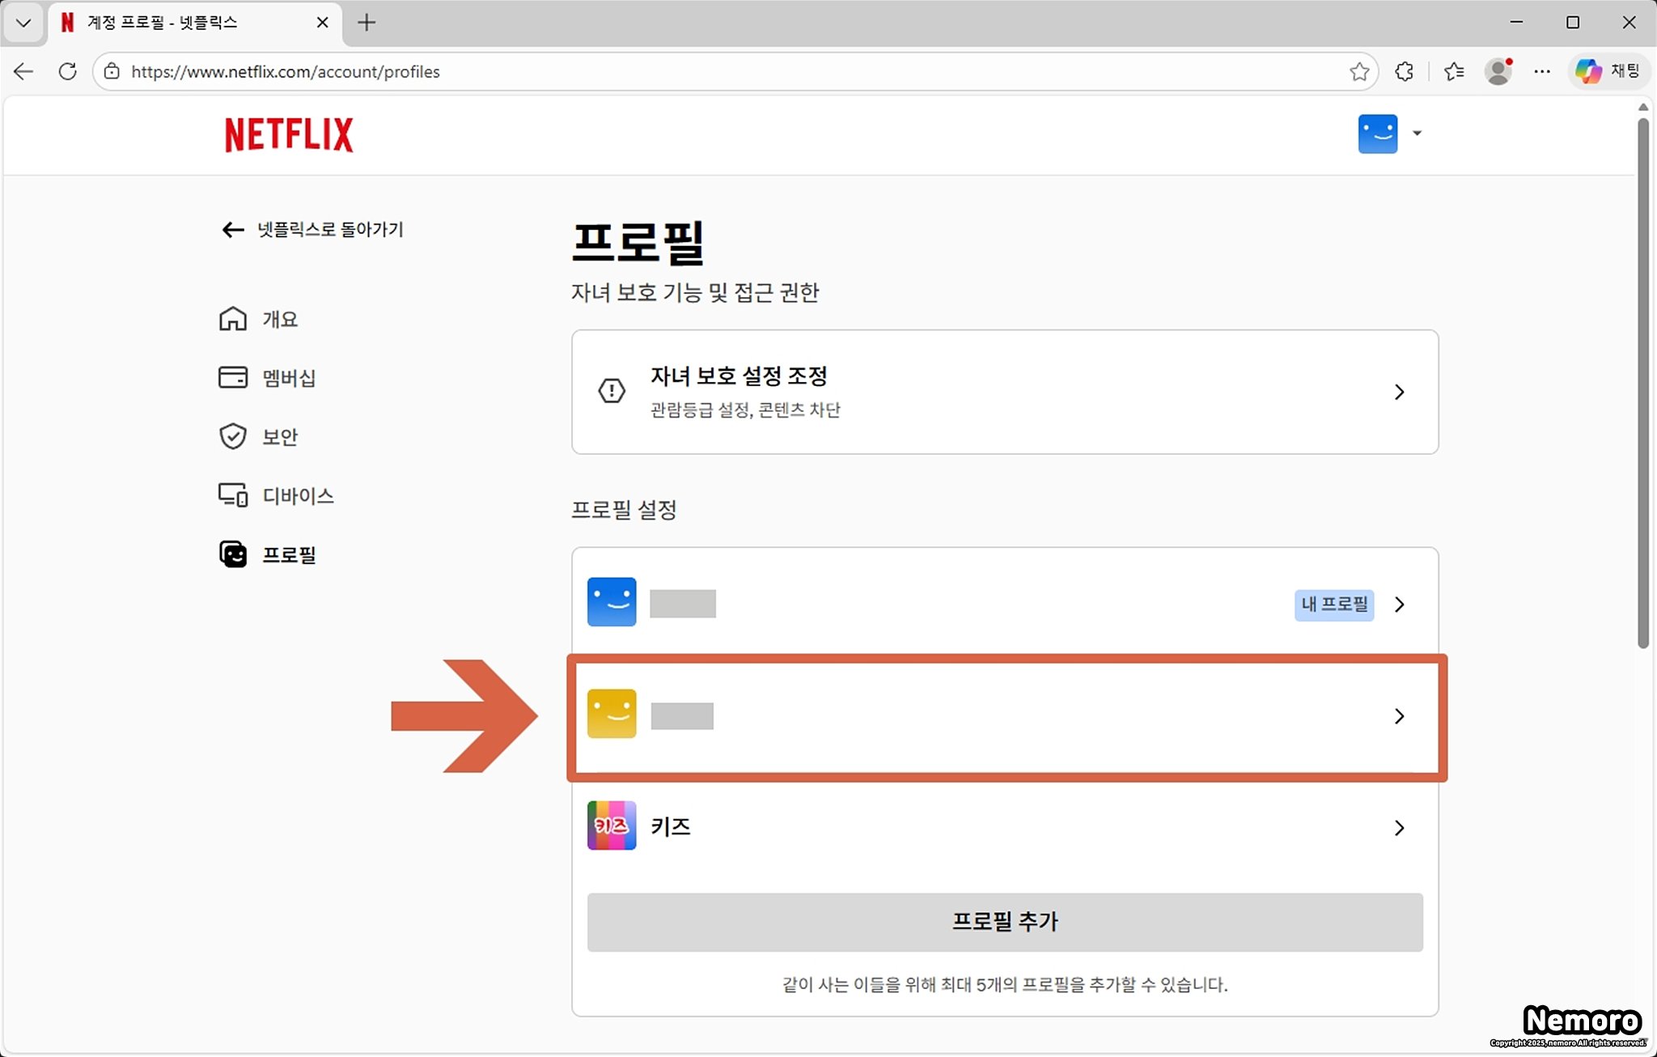This screenshot has width=1657, height=1057.
Task: Expand the 키즈 profile row chevron
Action: [1399, 828]
